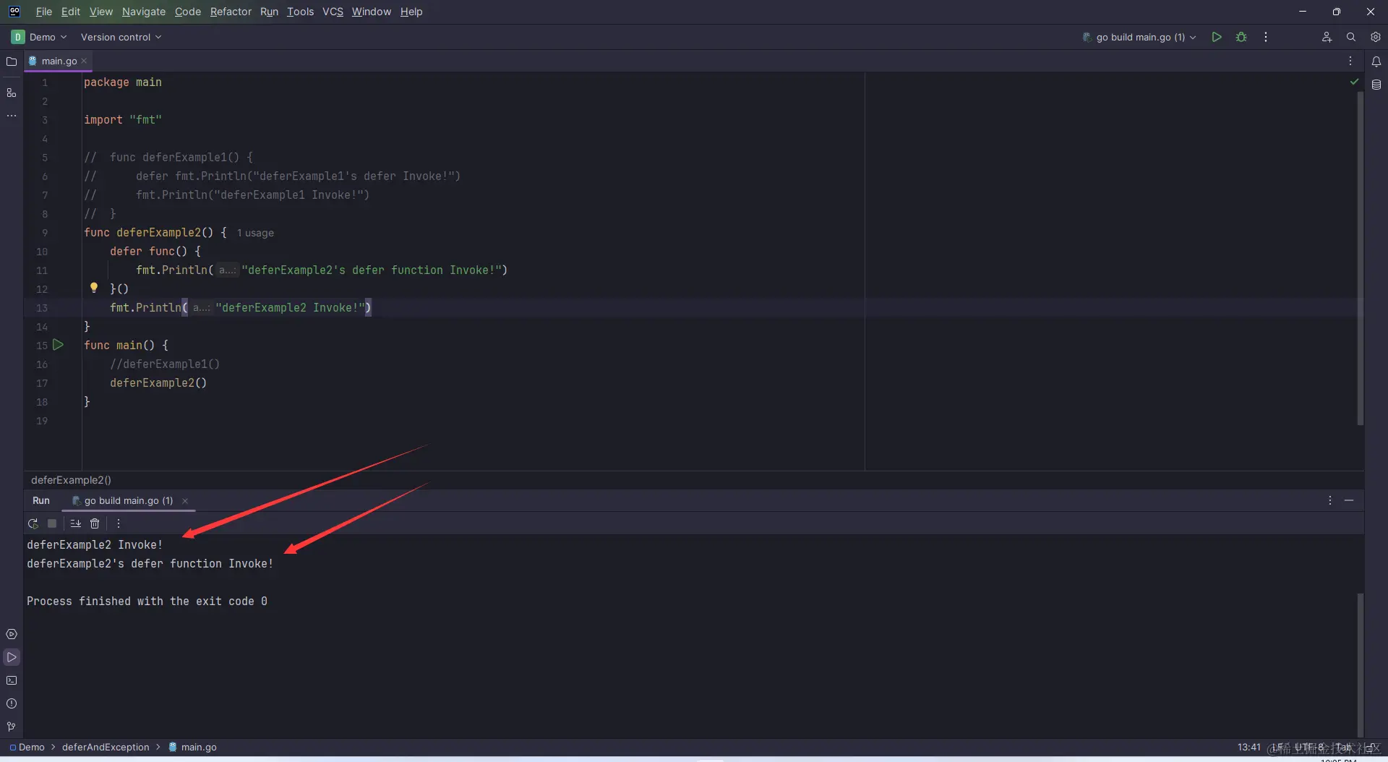Open Run tool window sidebar icon
Viewport: 1388px width, 762px height.
(x=12, y=657)
